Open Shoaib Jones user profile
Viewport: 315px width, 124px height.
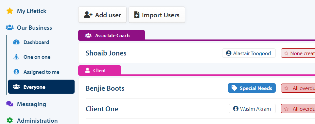(106, 53)
